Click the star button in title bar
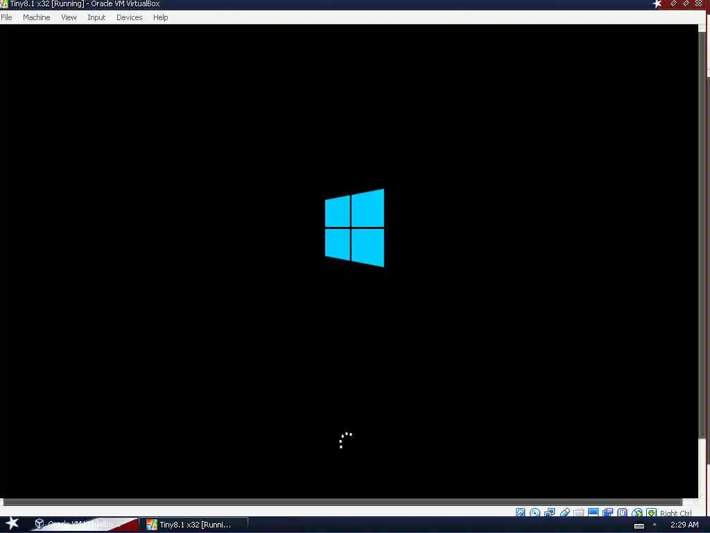 point(657,4)
